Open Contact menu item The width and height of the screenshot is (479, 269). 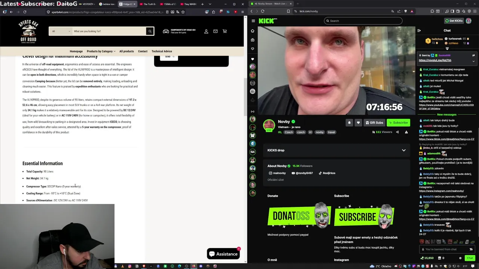coord(143,51)
